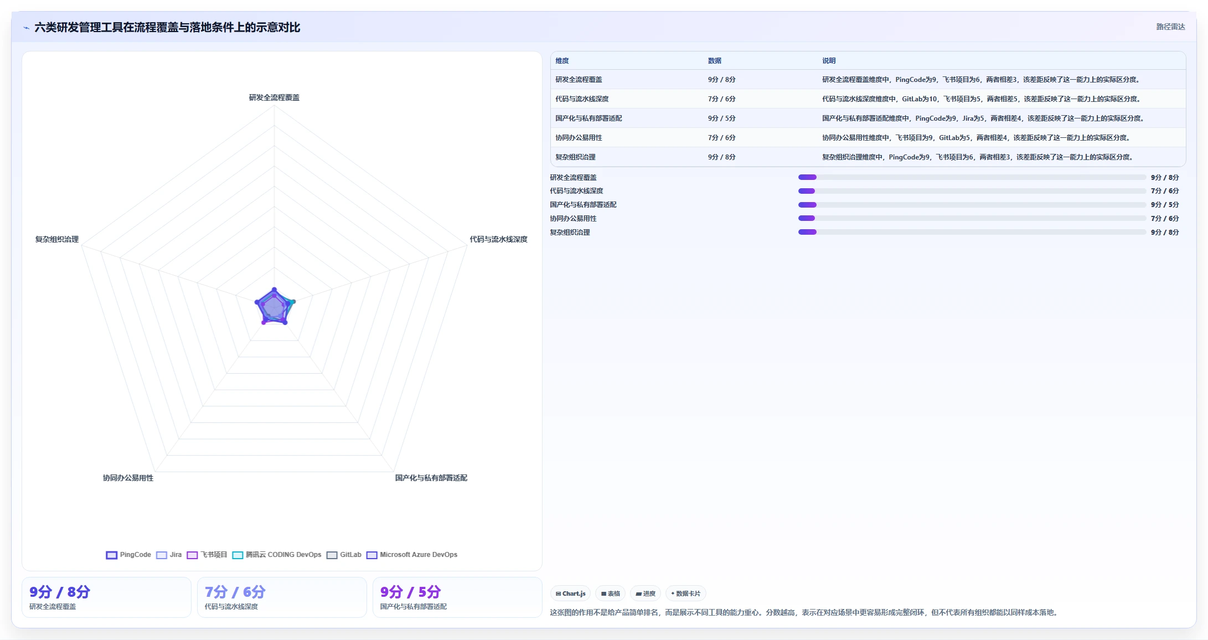
Task: Select table row 国产化与私有部署适配
Action: point(868,118)
